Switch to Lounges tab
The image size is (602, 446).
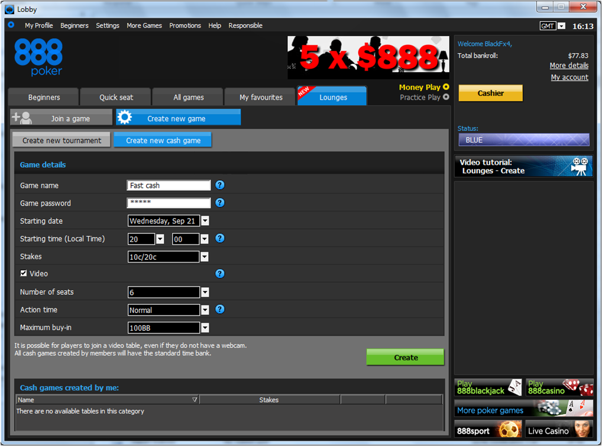click(x=332, y=96)
